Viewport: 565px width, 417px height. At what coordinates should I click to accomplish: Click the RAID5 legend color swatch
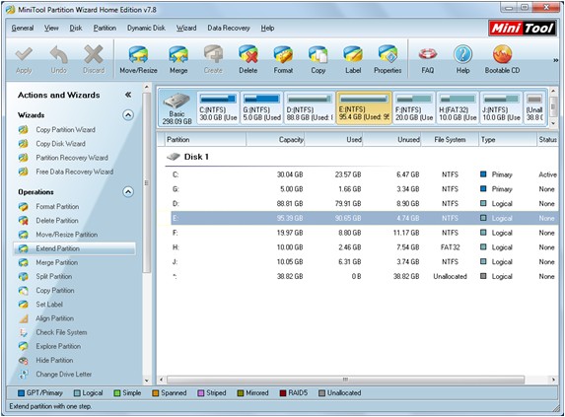point(283,393)
